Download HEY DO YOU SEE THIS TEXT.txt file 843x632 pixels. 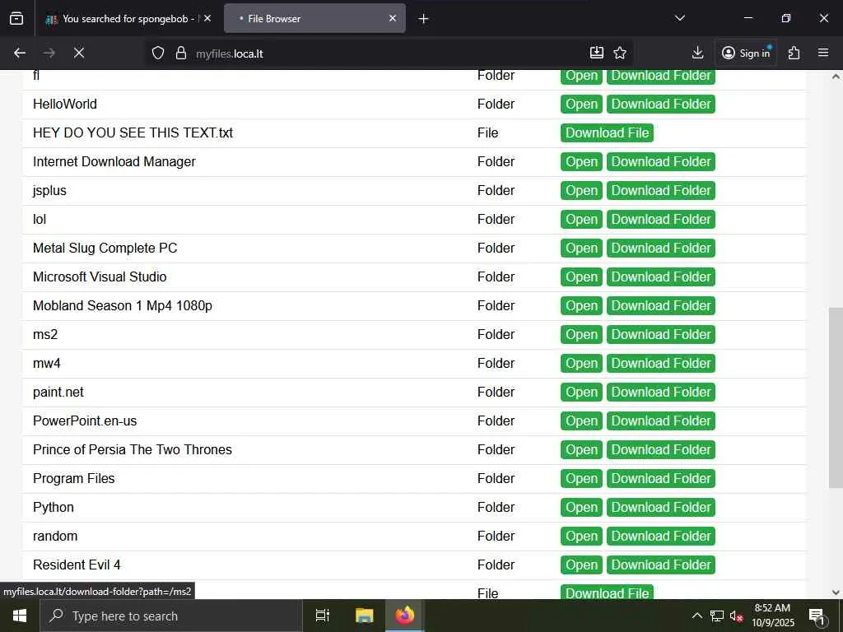607,132
